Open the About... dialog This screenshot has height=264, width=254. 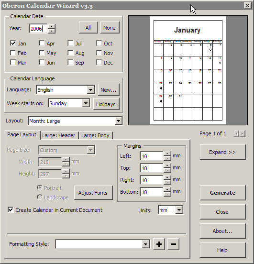click(222, 231)
